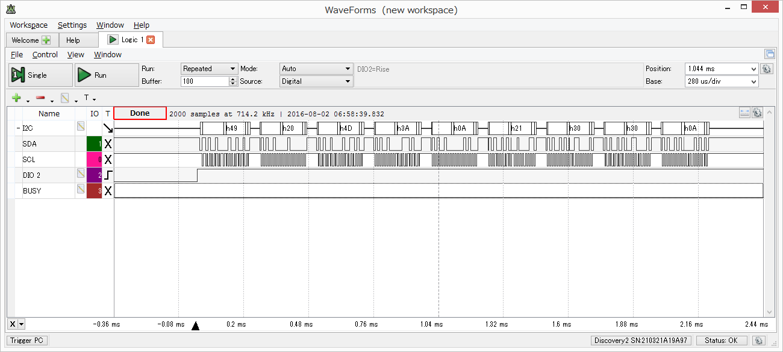Click the Trigger PC button
783x352 pixels.
[27, 341]
